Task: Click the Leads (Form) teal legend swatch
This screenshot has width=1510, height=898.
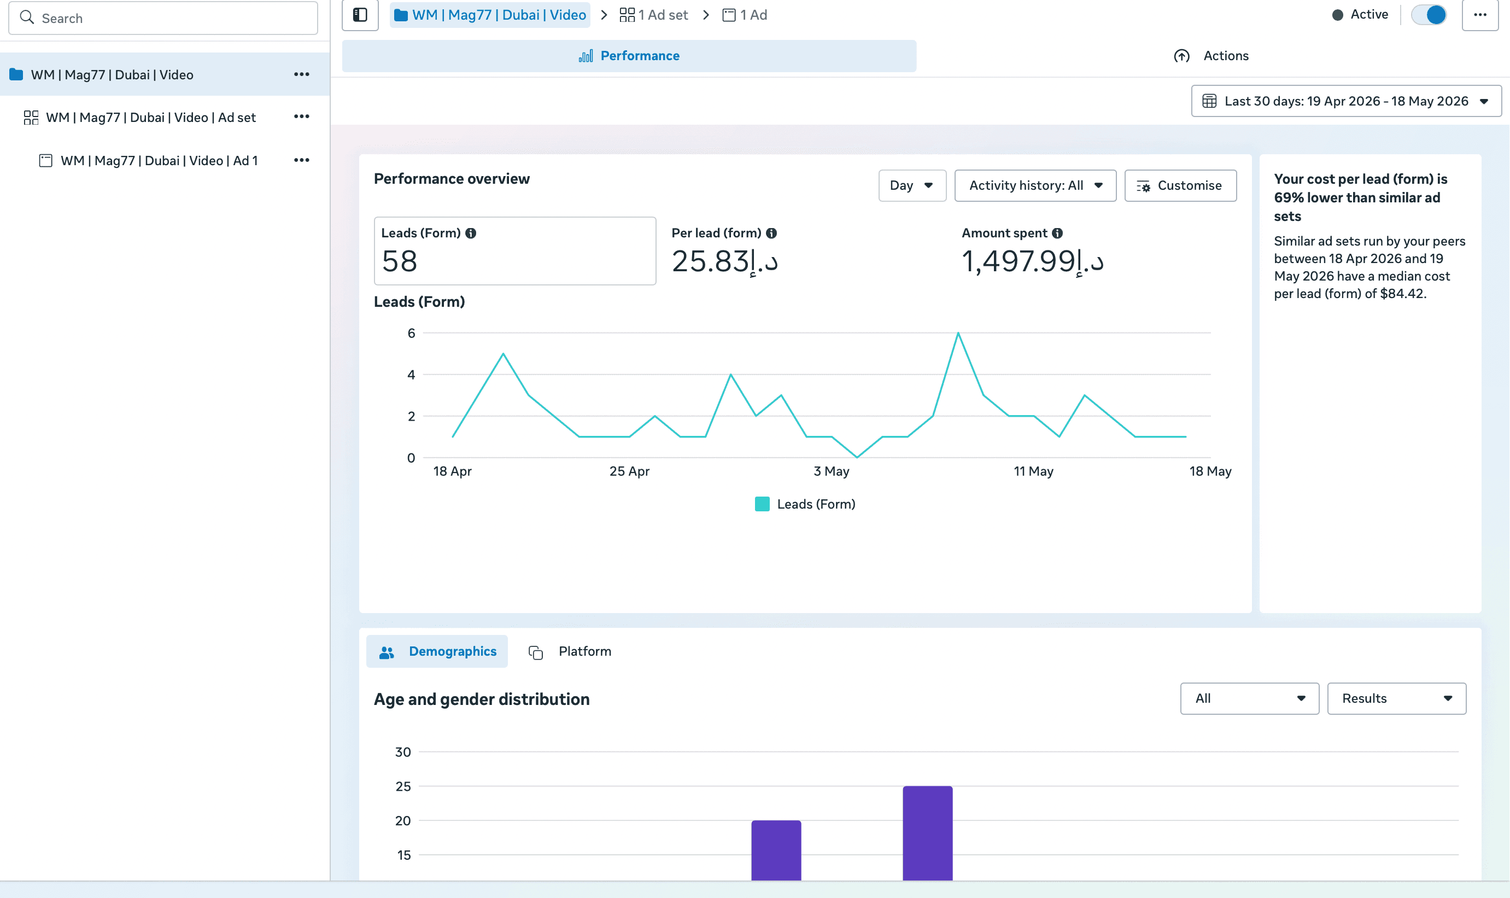Action: 762,504
